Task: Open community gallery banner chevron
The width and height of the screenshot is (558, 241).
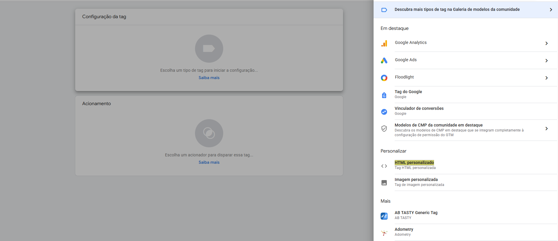Action: click(x=551, y=10)
